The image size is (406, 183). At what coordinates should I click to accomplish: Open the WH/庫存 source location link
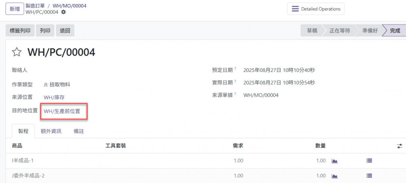(x=54, y=97)
